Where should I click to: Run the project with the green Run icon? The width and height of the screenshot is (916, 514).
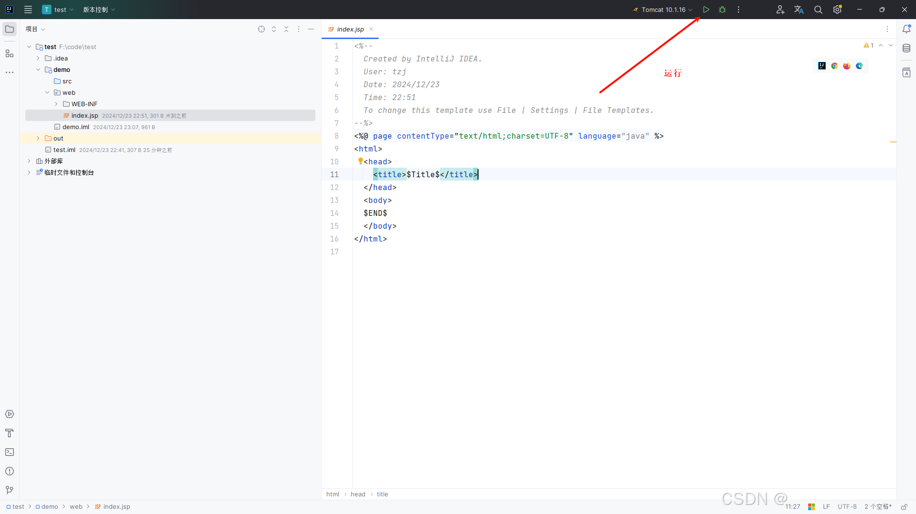(707, 10)
